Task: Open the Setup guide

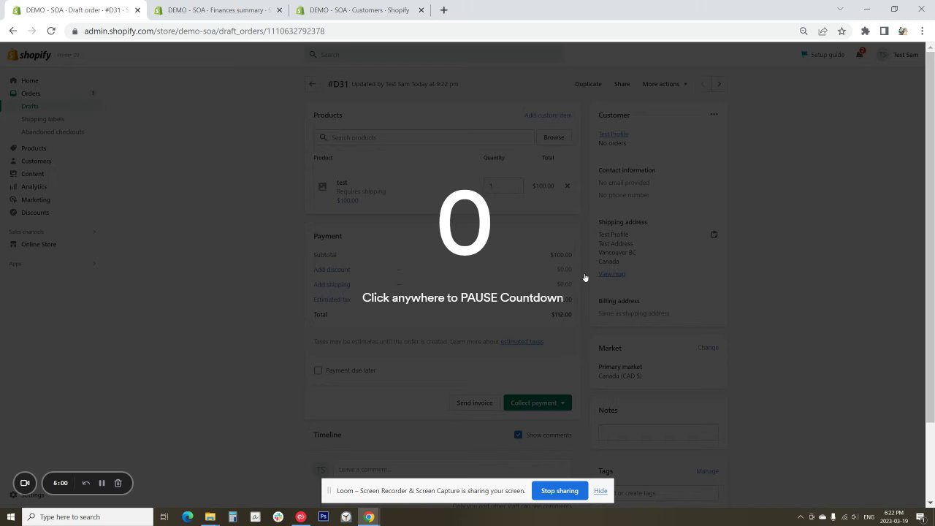Action: (x=823, y=55)
